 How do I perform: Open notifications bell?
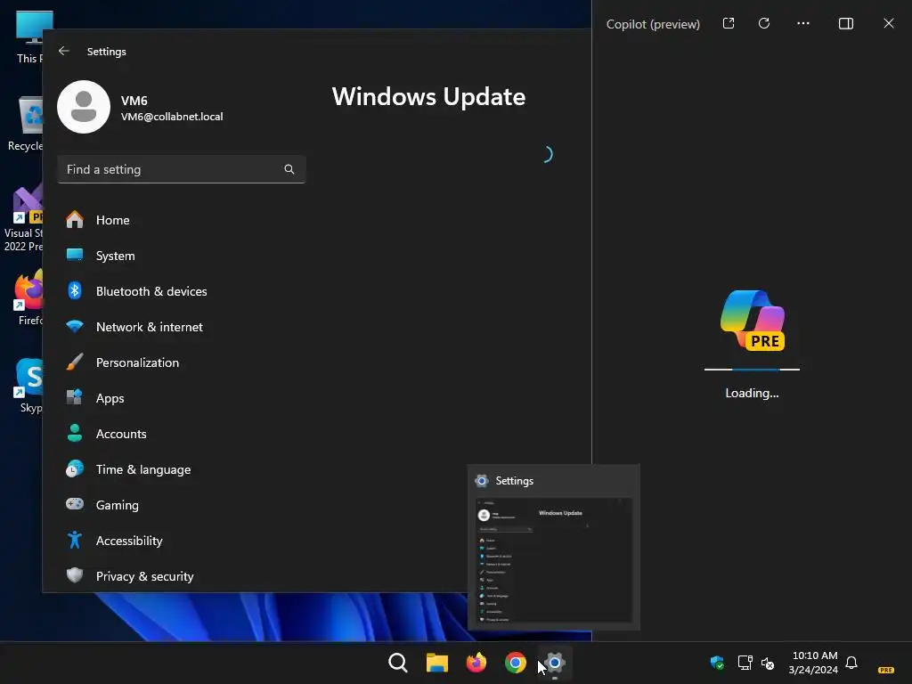coord(851,663)
